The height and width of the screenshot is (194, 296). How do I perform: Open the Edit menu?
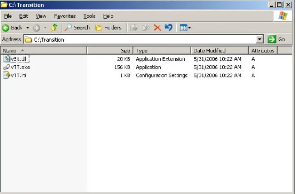tap(23, 16)
